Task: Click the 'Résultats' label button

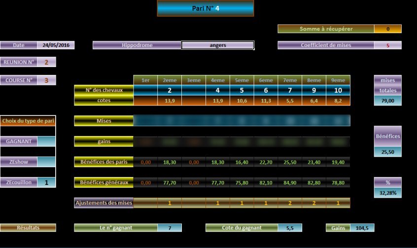Action: tap(28, 228)
